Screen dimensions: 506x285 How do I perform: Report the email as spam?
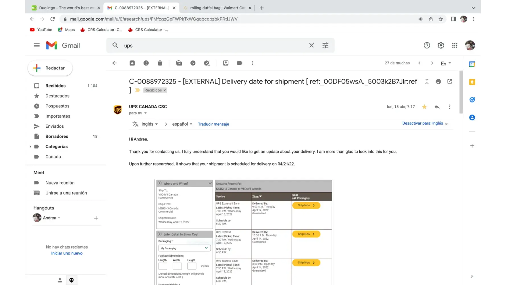(146, 63)
